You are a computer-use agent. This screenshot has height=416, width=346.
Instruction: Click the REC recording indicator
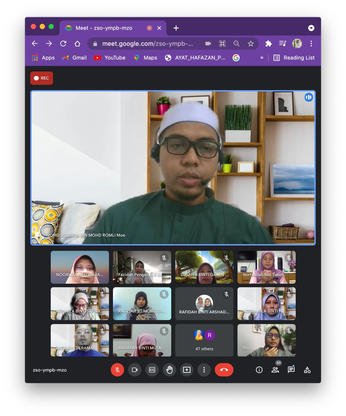click(x=42, y=78)
